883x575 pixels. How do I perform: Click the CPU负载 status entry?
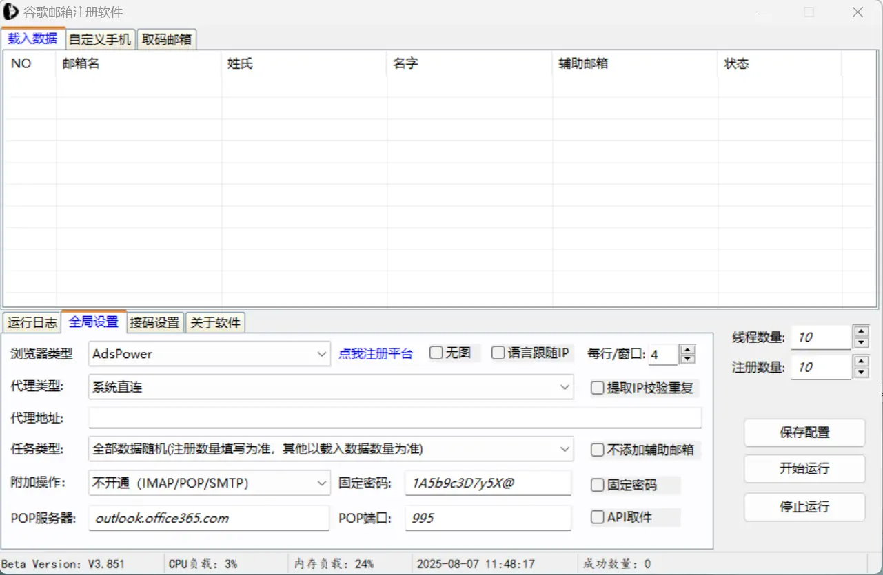[203, 564]
